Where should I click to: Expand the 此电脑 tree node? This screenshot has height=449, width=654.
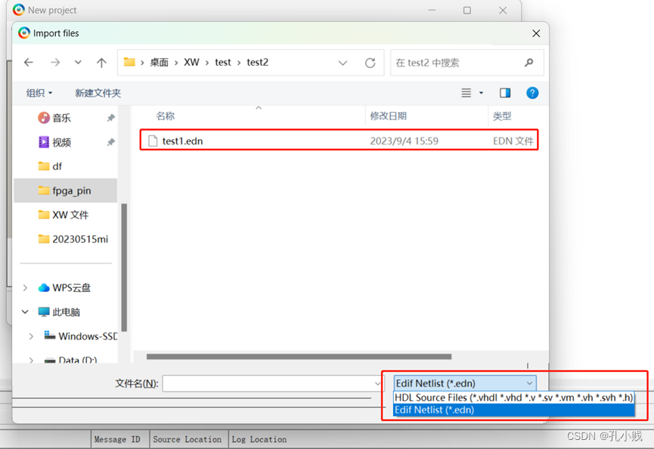25,311
